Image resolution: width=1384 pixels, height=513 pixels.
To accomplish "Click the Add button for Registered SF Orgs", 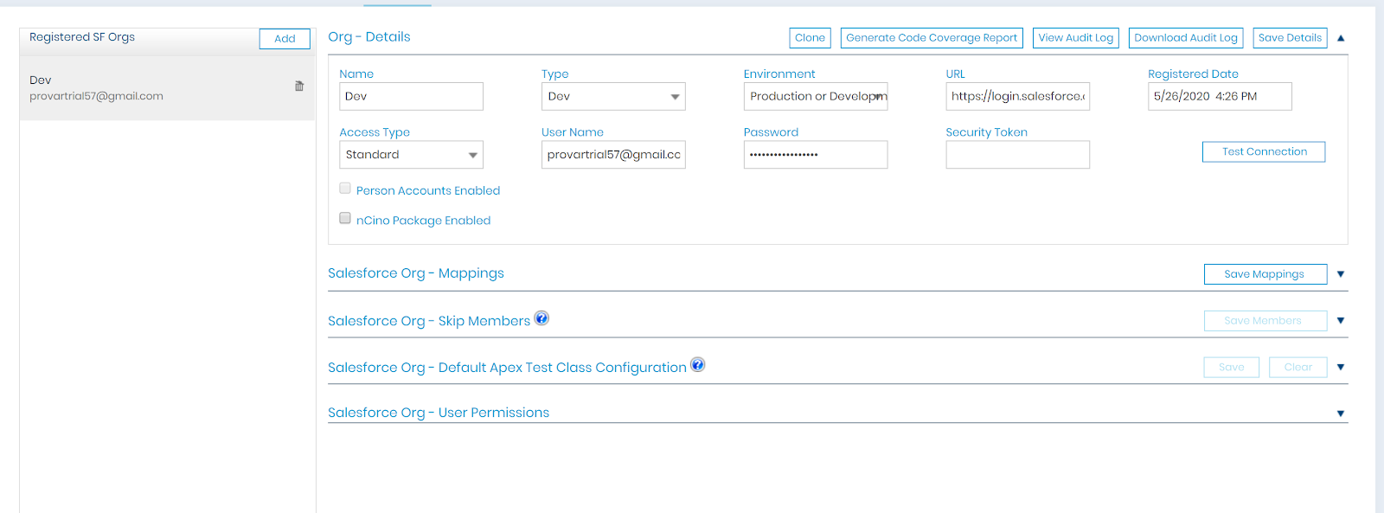I will pyautogui.click(x=285, y=39).
